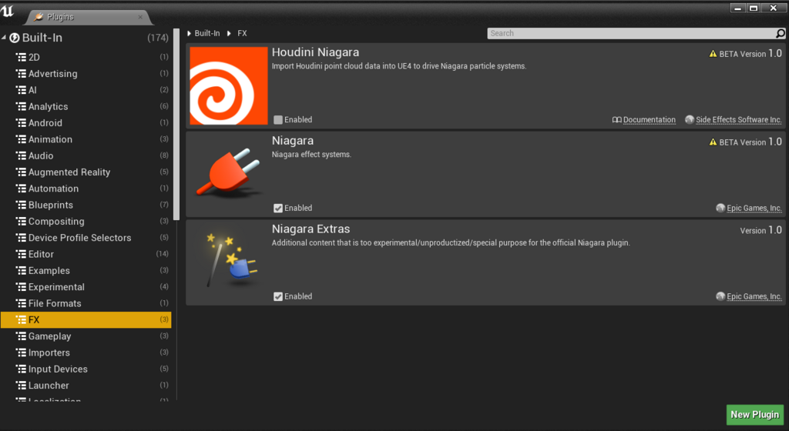Select the Importers category
This screenshot has width=789, height=431.
pos(86,352)
